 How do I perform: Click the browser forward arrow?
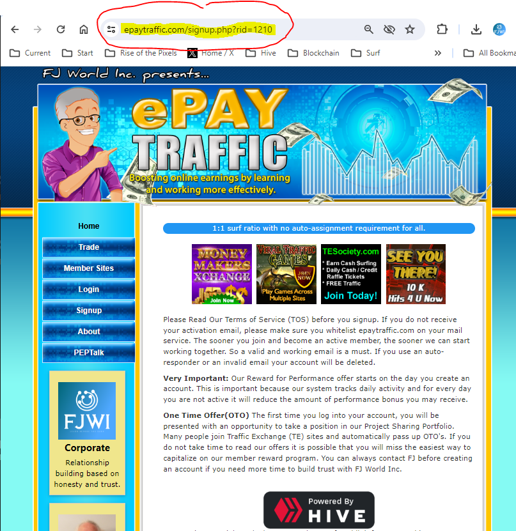tap(38, 29)
